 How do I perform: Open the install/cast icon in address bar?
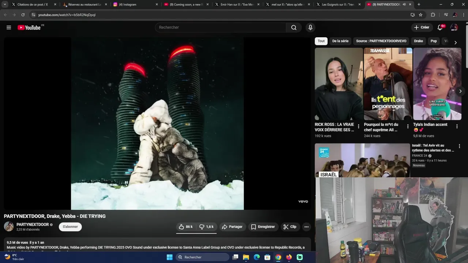pos(412,15)
